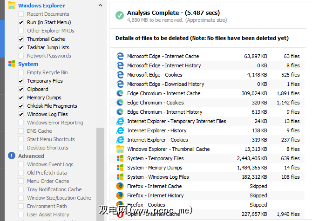The image size is (312, 221).
Task: Click the Windows Explorer Thumbnail Cache folder icon
Action: click(120, 149)
